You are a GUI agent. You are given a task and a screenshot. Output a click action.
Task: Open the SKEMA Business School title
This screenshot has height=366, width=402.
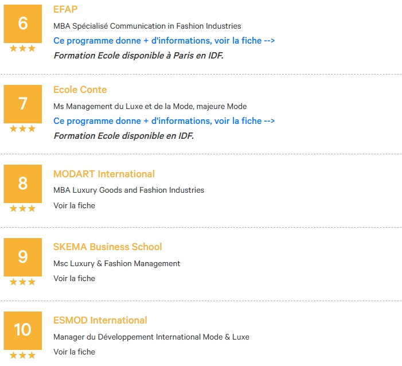[x=108, y=247]
